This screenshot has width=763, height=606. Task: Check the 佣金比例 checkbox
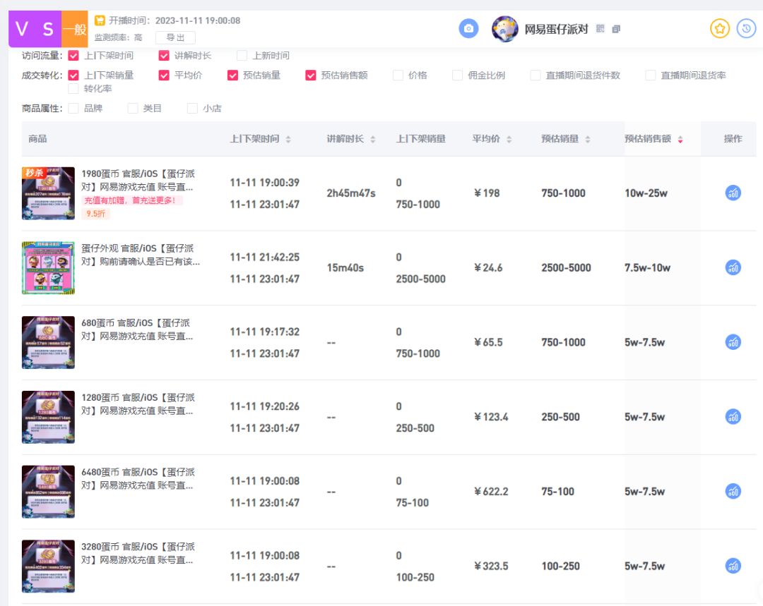pyautogui.click(x=457, y=75)
